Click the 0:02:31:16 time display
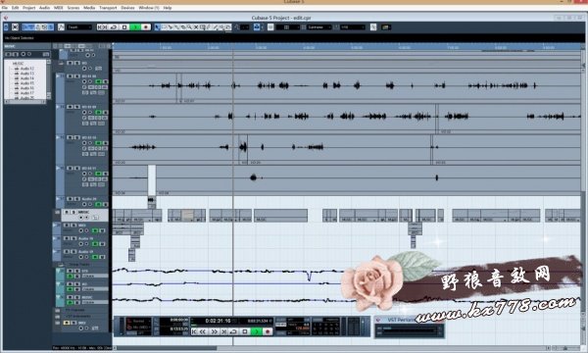The image size is (588, 353). [218, 321]
